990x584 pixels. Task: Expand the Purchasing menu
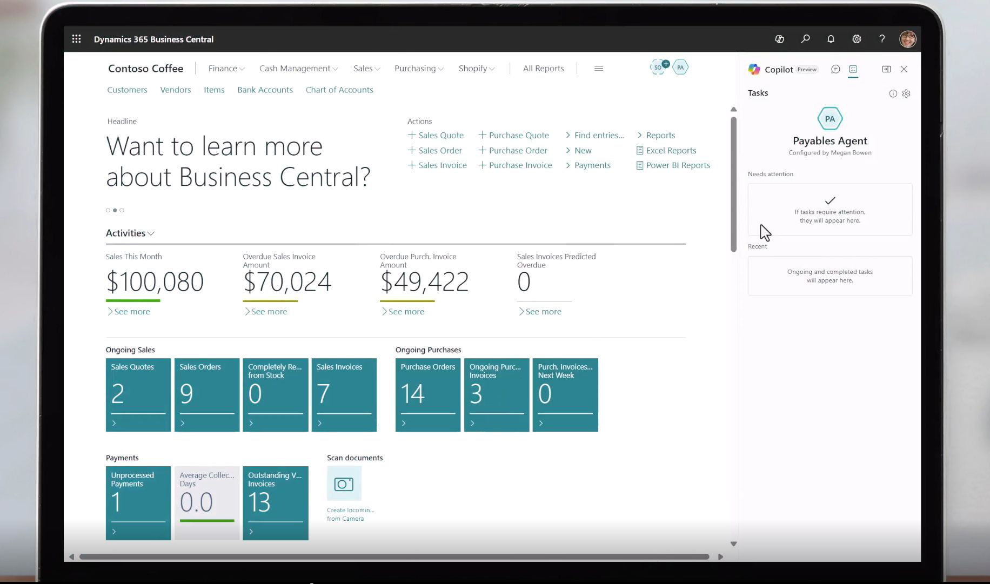(x=419, y=69)
